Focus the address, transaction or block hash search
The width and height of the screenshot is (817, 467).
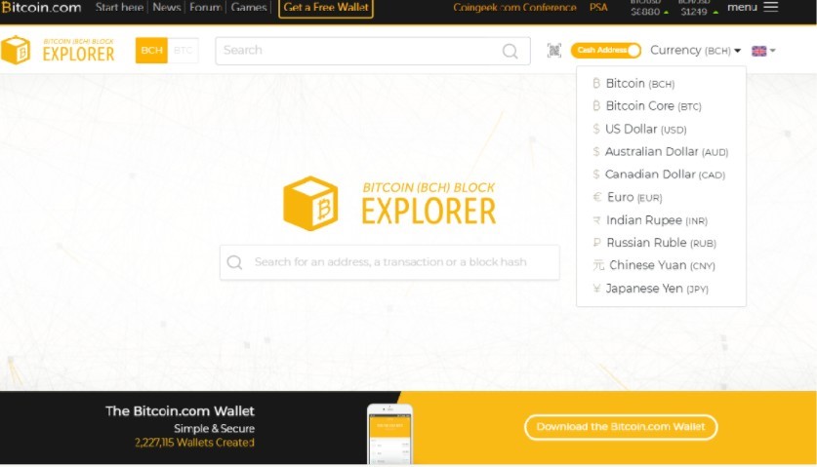389,262
